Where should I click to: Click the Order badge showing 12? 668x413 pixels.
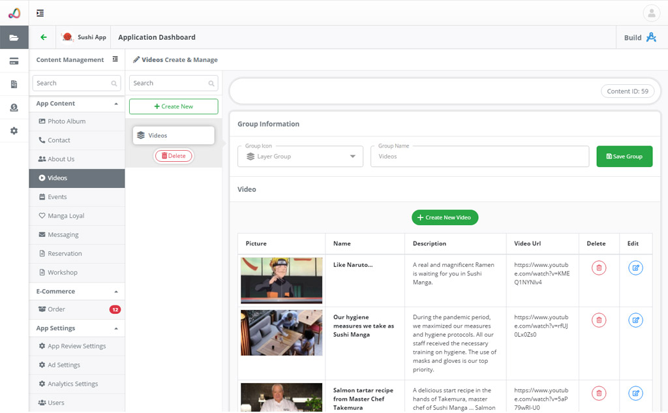click(115, 310)
